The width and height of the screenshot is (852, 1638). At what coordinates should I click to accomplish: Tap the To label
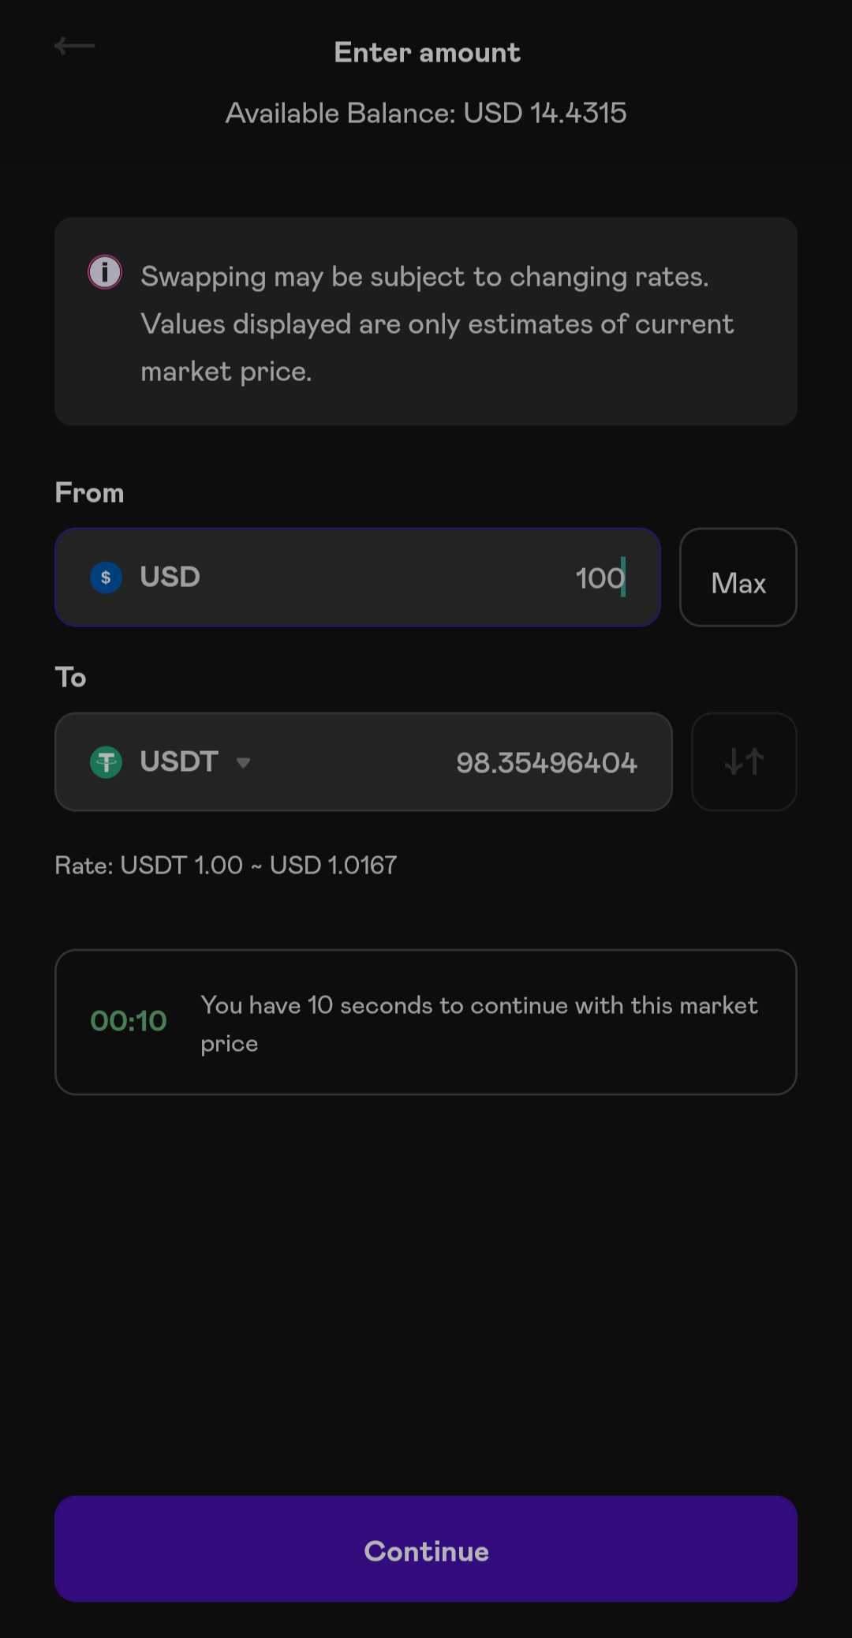[x=70, y=678]
